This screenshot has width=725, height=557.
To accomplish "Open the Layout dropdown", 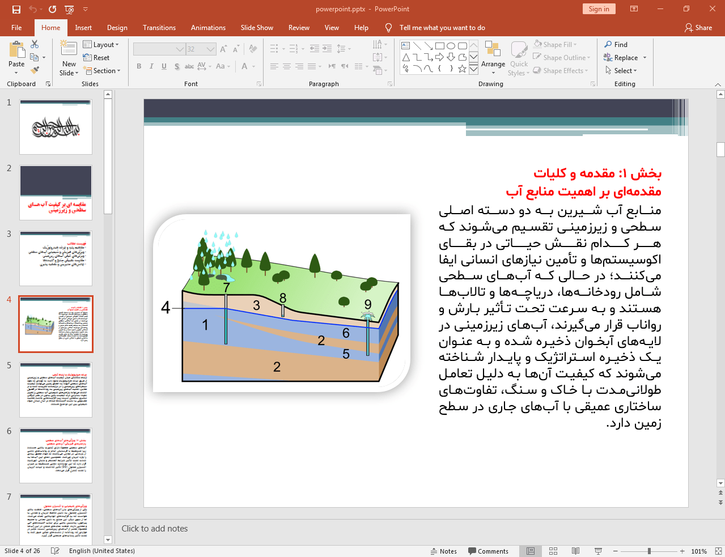I will [101, 45].
